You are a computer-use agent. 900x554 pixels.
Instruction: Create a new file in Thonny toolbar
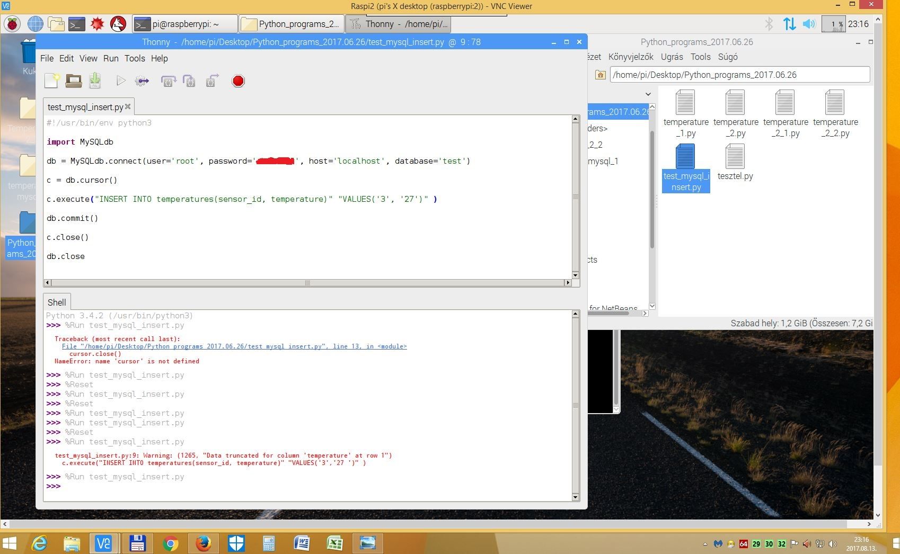[x=52, y=81]
